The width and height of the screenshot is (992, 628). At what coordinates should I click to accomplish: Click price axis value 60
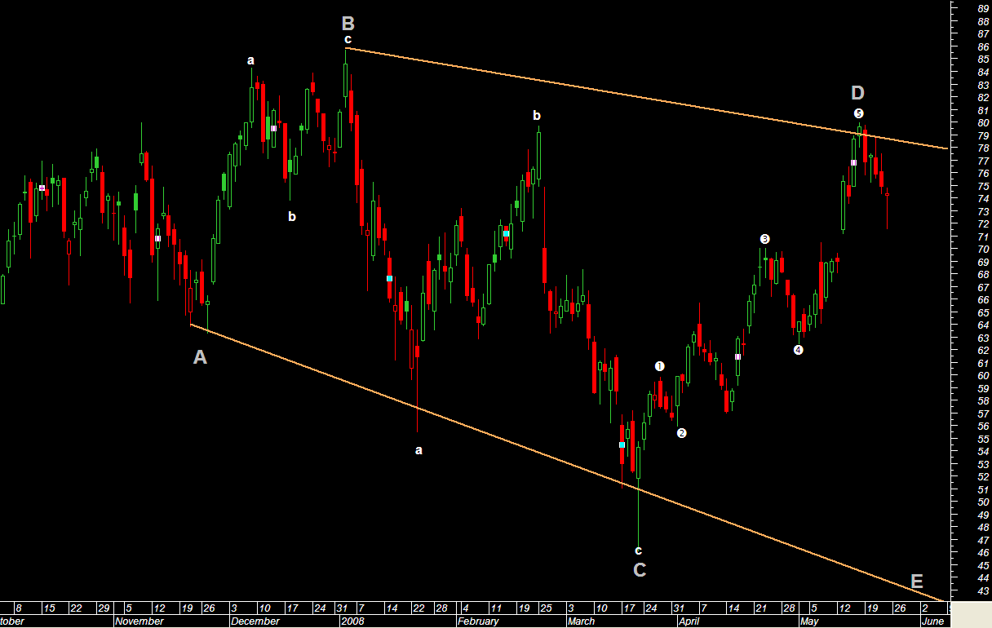(x=983, y=375)
